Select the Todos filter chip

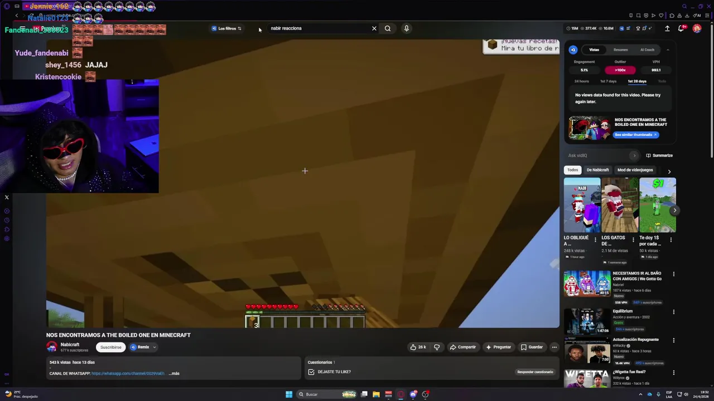point(573,170)
